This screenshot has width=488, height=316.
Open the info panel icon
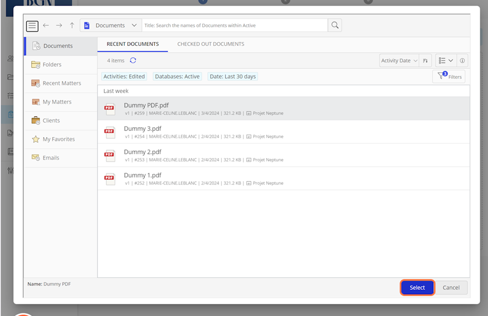(462, 61)
